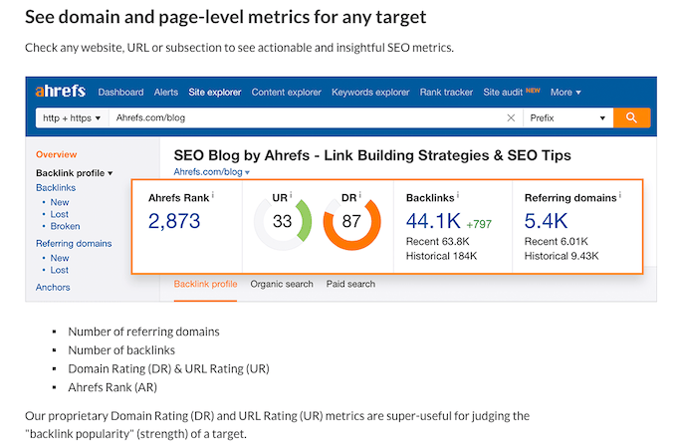Expand the More menu

pyautogui.click(x=565, y=92)
